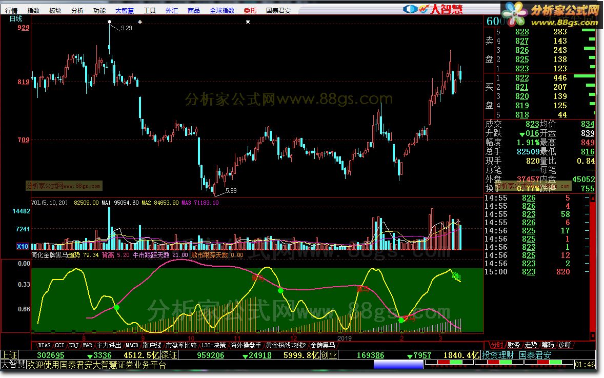The width and height of the screenshot is (604, 378).
Task: Click the 大智慧 logo in the title bar
Action: click(433, 9)
